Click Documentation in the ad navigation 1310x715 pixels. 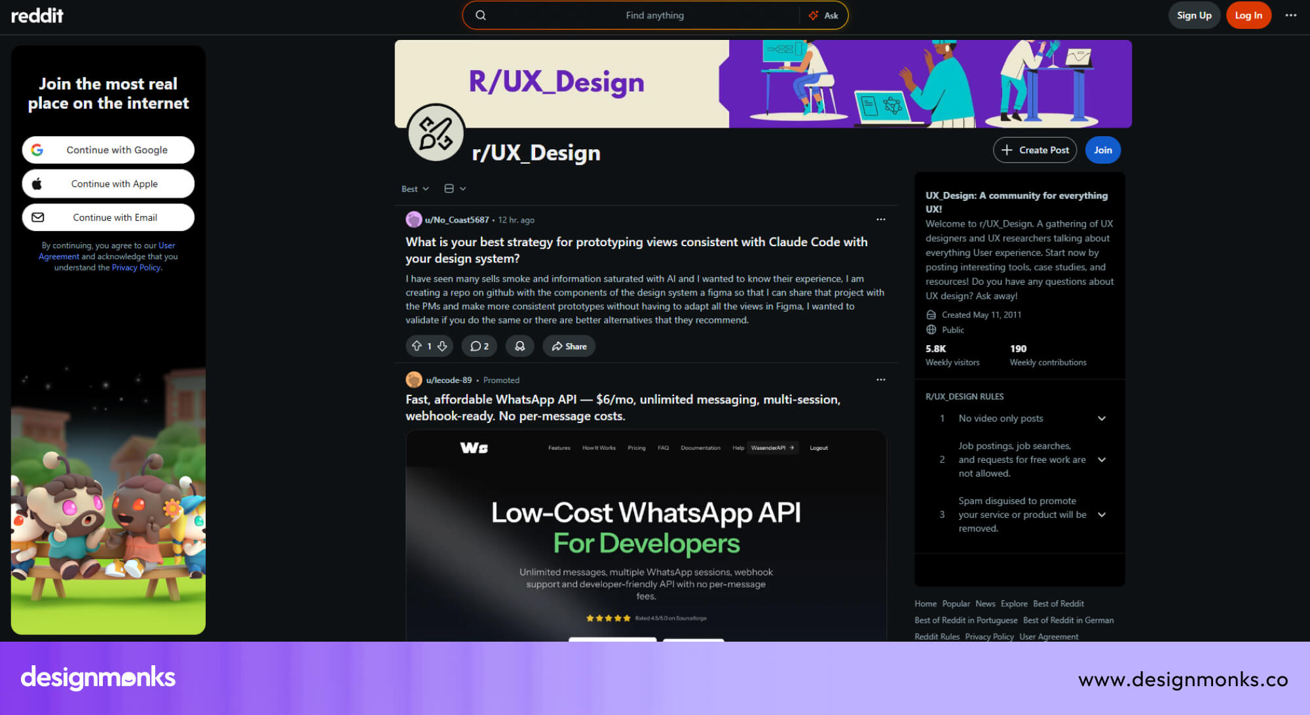(x=700, y=448)
